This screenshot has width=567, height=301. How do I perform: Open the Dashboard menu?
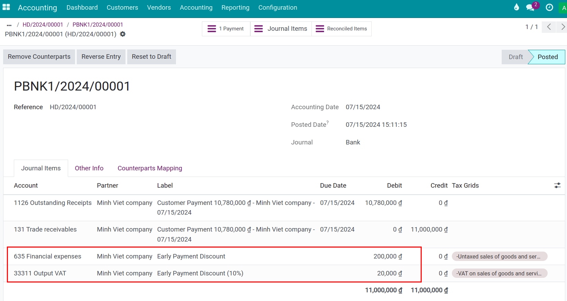coord(82,8)
